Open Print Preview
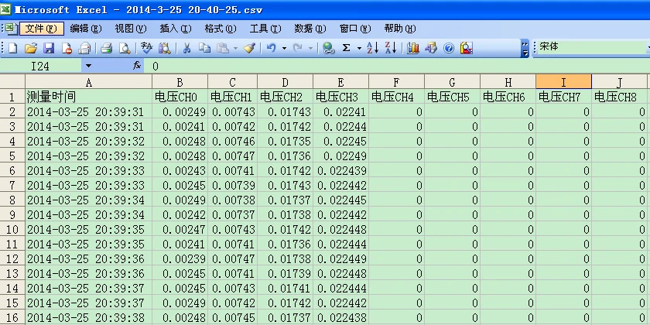Viewport: 650px width, 325px height. (x=125, y=48)
